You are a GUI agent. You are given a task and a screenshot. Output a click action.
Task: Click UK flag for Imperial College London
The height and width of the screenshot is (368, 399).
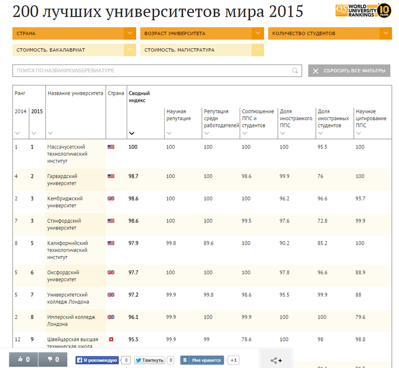111,317
